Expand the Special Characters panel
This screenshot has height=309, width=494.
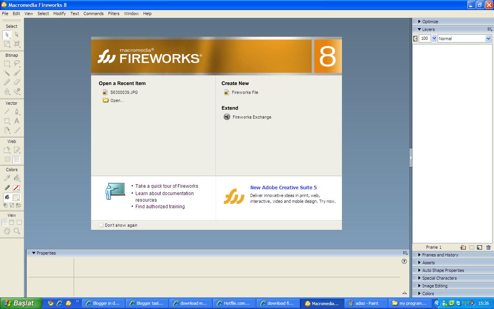[x=420, y=278]
